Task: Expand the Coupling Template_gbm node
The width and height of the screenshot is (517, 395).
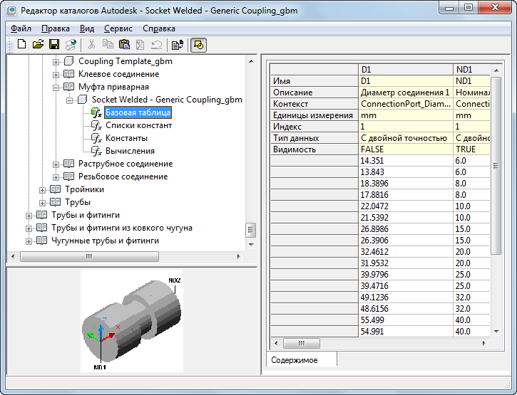Action: (56, 62)
